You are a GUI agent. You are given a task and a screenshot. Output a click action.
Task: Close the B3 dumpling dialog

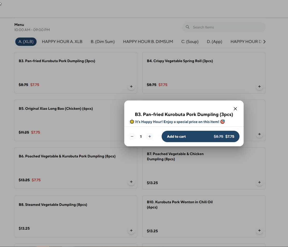pyautogui.click(x=235, y=109)
